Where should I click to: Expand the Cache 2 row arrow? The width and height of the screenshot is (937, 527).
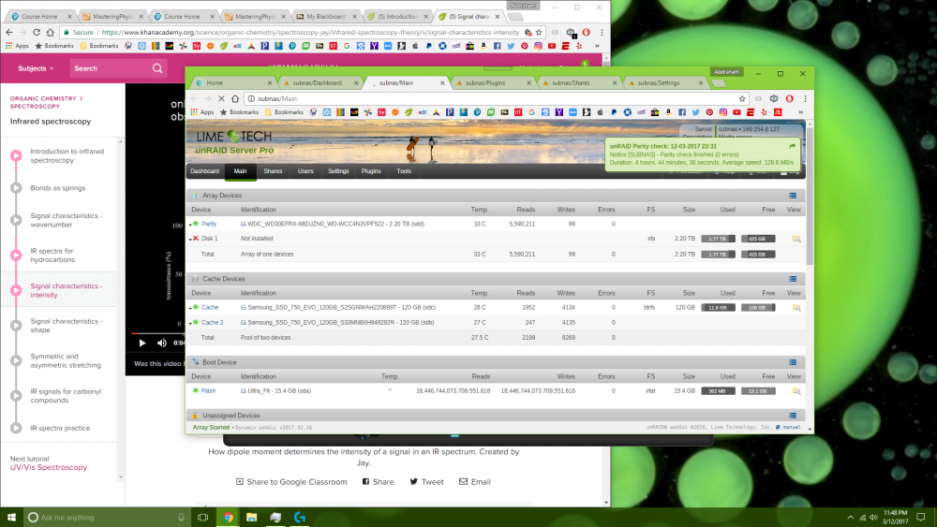pos(190,323)
